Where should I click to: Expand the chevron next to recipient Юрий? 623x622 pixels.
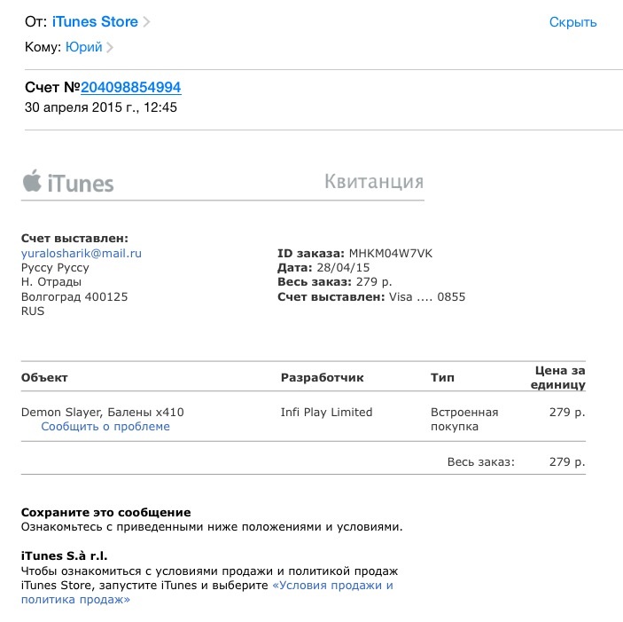(x=111, y=48)
